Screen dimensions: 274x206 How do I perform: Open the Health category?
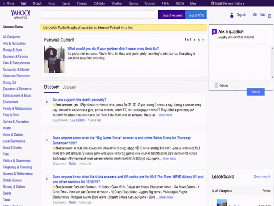pyautogui.click(x=7, y=128)
